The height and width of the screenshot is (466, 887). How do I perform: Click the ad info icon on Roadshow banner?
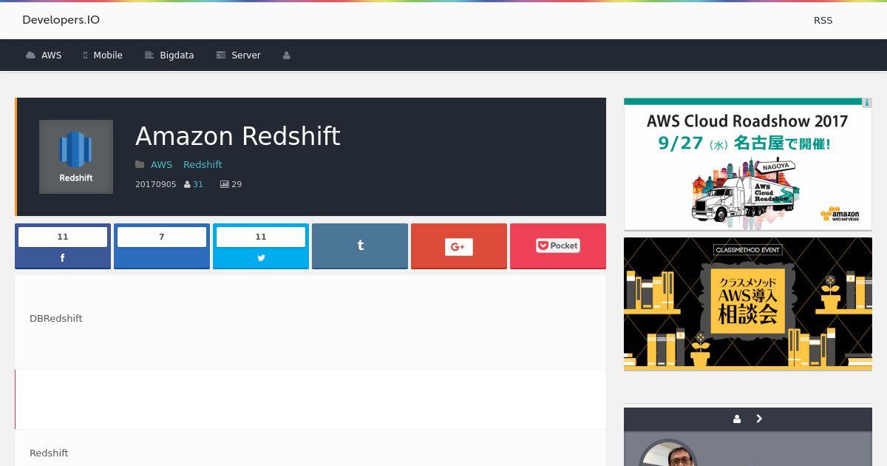[867, 103]
